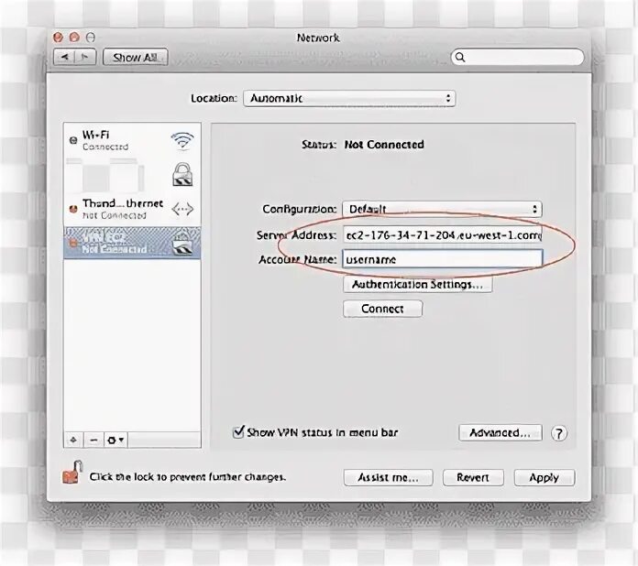Select the Wi-Fi service in the list

click(x=132, y=140)
